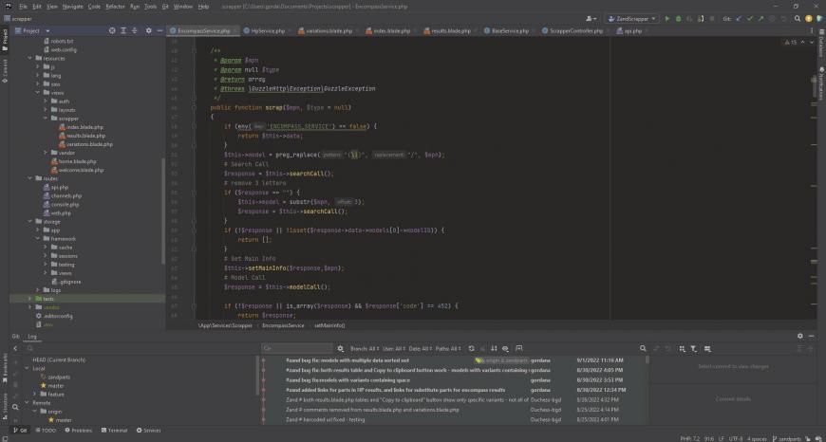Run ZandScrapper with green play icon
Screen dimensions: 826x442
[667, 18]
